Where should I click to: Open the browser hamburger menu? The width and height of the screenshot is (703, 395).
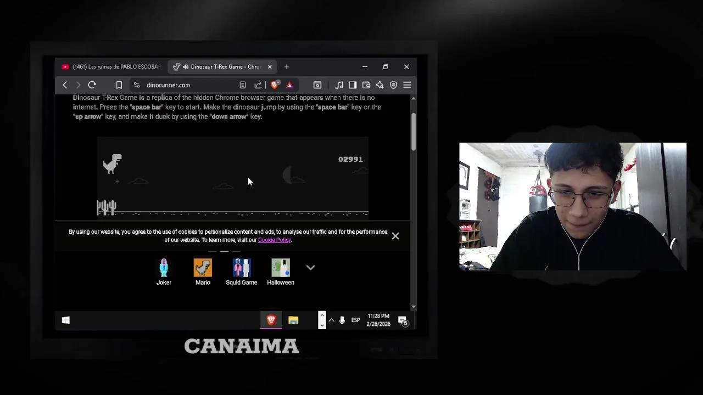click(407, 85)
